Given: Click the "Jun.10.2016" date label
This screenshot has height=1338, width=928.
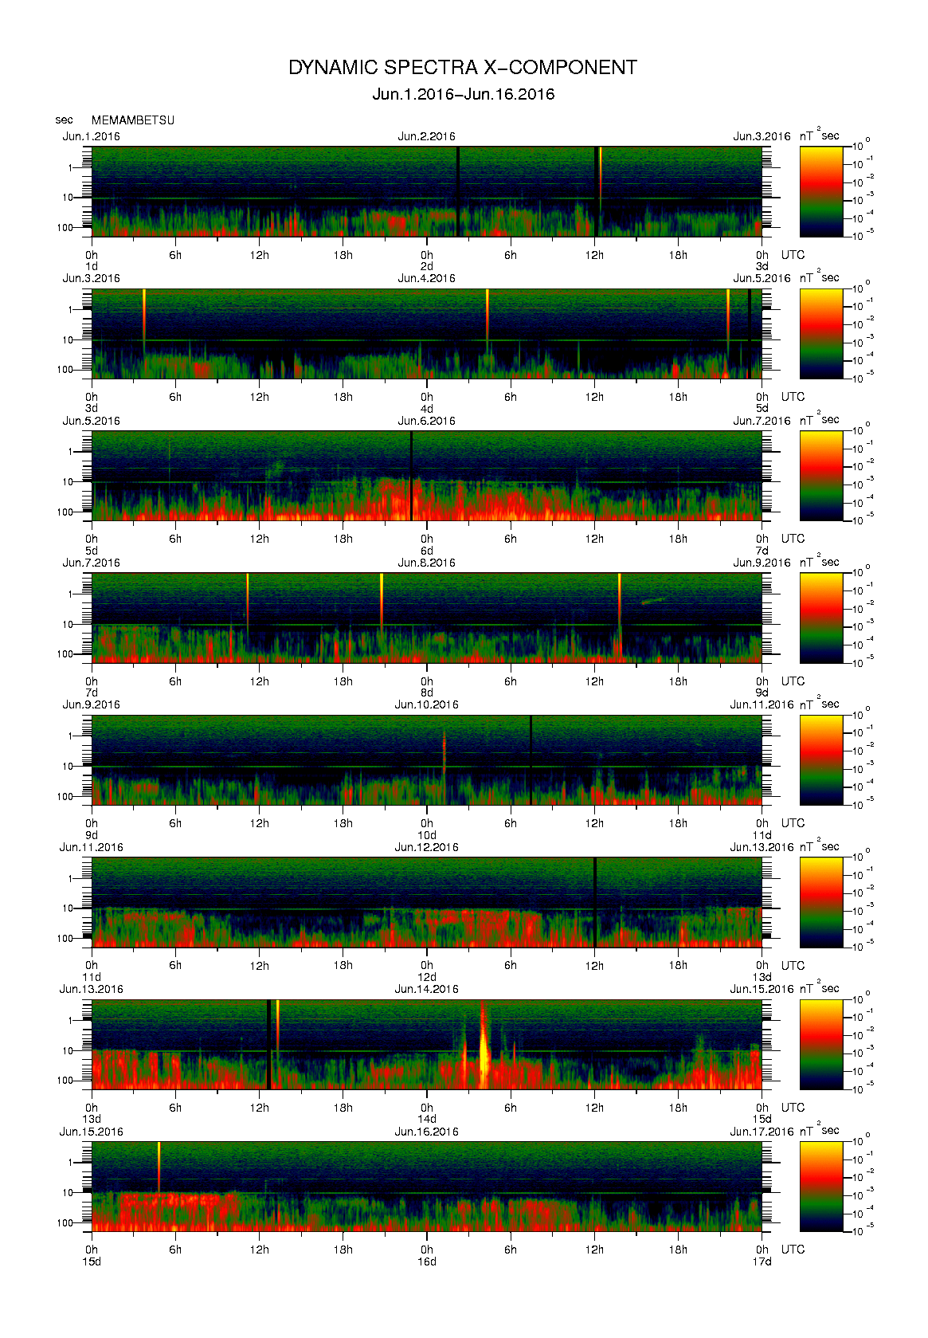Looking at the screenshot, I should (x=427, y=704).
